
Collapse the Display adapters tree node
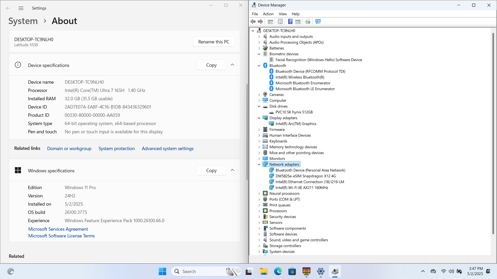tap(259, 118)
